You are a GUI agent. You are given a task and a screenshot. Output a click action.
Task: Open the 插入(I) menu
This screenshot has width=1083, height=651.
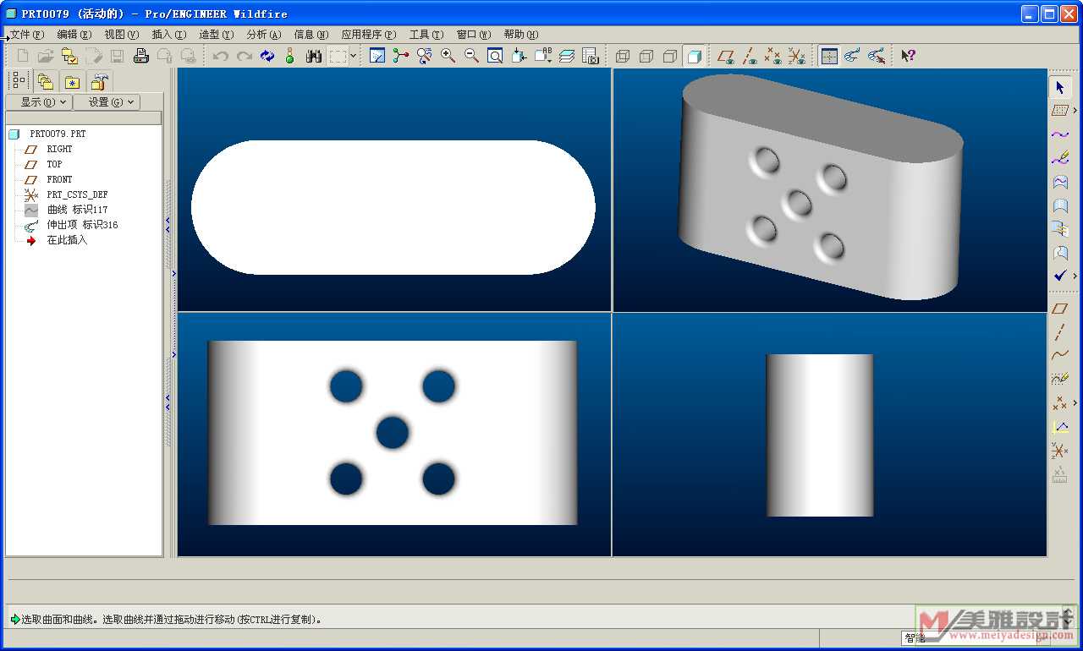[169, 35]
